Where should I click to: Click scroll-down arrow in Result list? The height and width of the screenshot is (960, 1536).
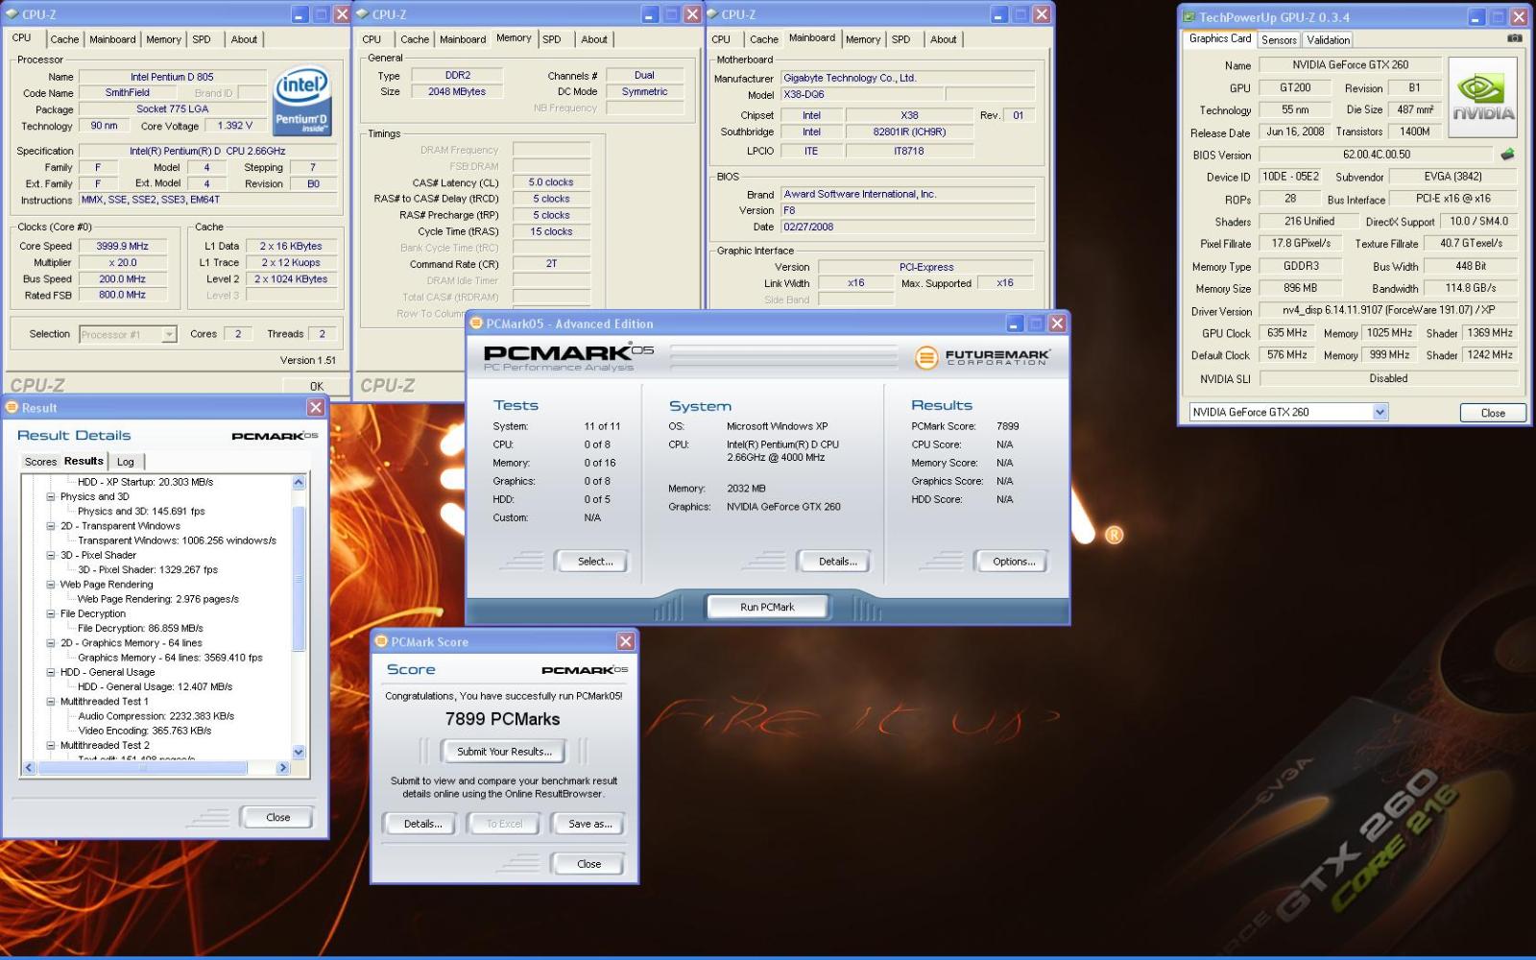tap(299, 752)
